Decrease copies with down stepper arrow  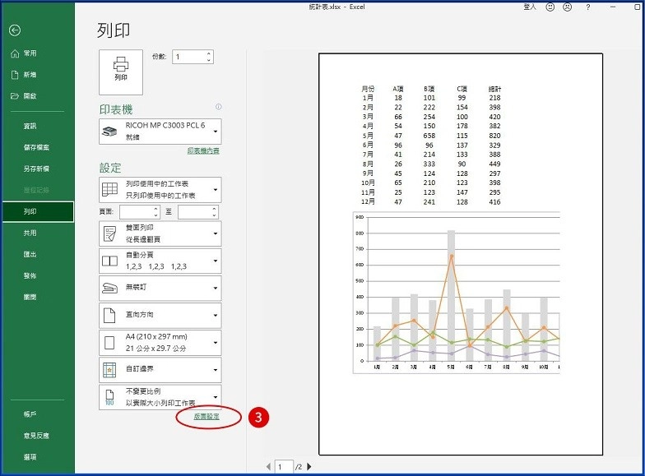tap(209, 60)
